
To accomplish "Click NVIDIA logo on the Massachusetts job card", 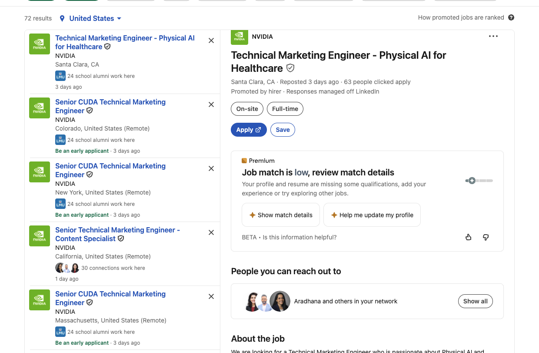I will coord(40,300).
